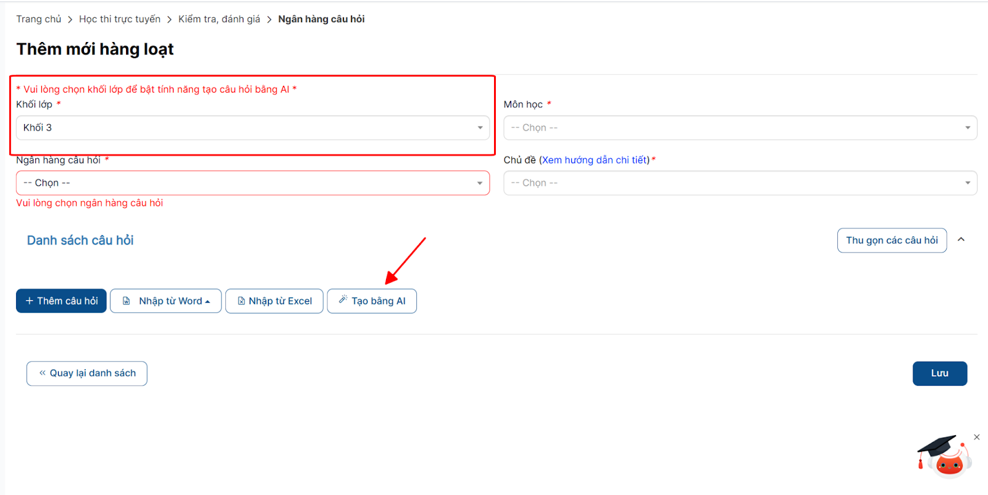This screenshot has width=988, height=495.
Task: Open the Khối lớp dropdown showing Khối 3
Action: 253,128
